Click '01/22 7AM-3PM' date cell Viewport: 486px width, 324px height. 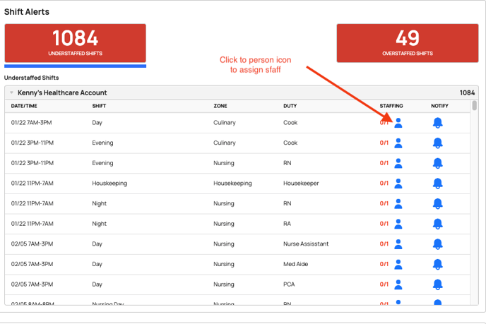(x=31, y=123)
